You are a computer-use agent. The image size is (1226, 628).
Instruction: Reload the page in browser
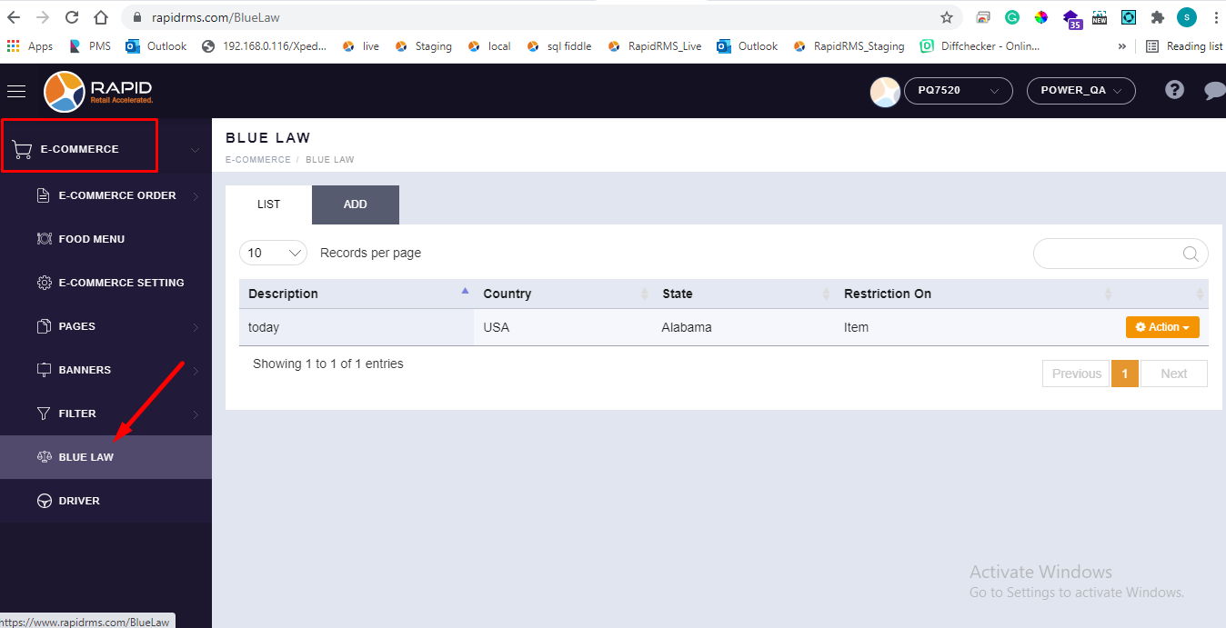(x=72, y=17)
